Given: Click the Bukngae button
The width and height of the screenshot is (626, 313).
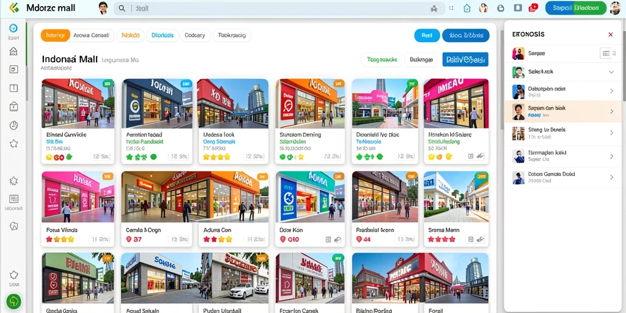Looking at the screenshot, I should click(x=421, y=60).
